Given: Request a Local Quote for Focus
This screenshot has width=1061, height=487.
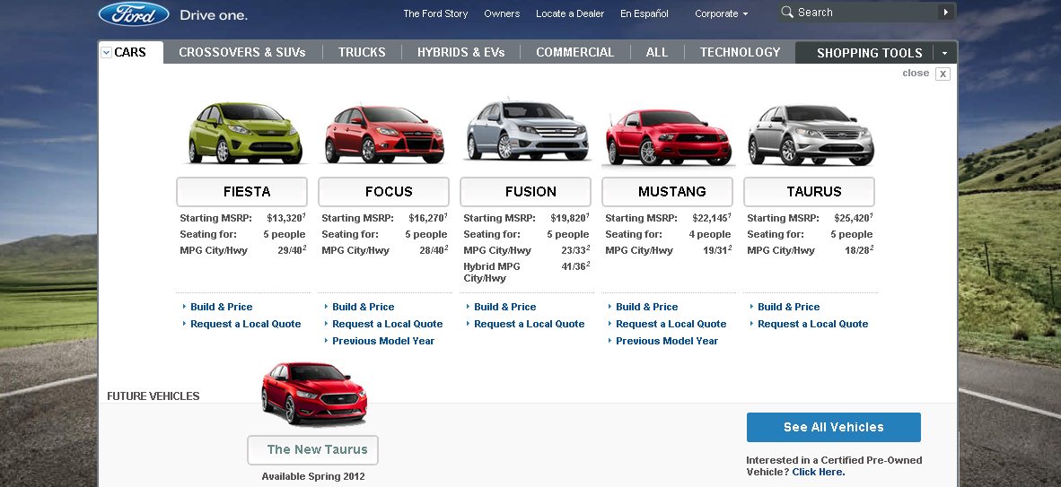Looking at the screenshot, I should (388, 324).
